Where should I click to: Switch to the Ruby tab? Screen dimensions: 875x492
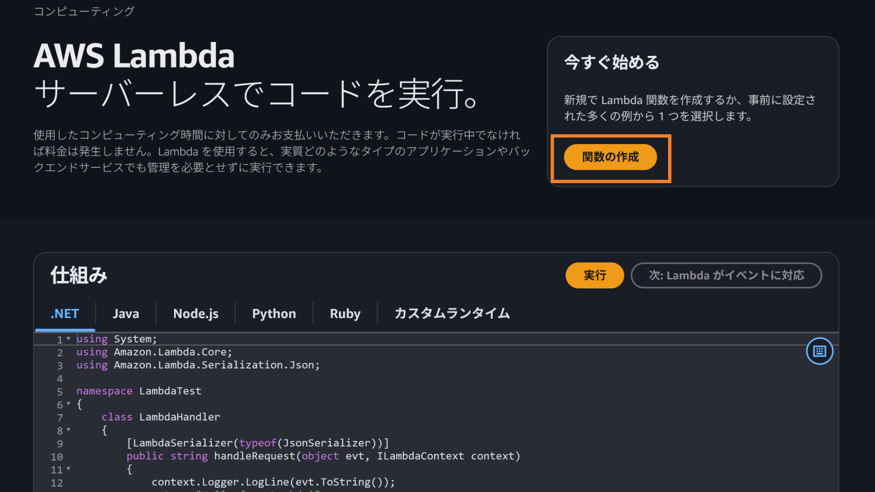[345, 314]
